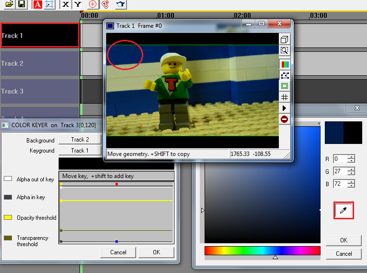This screenshot has height=273, width=367.
Task: Select the geometry polygon points tool
Action: point(285,75)
